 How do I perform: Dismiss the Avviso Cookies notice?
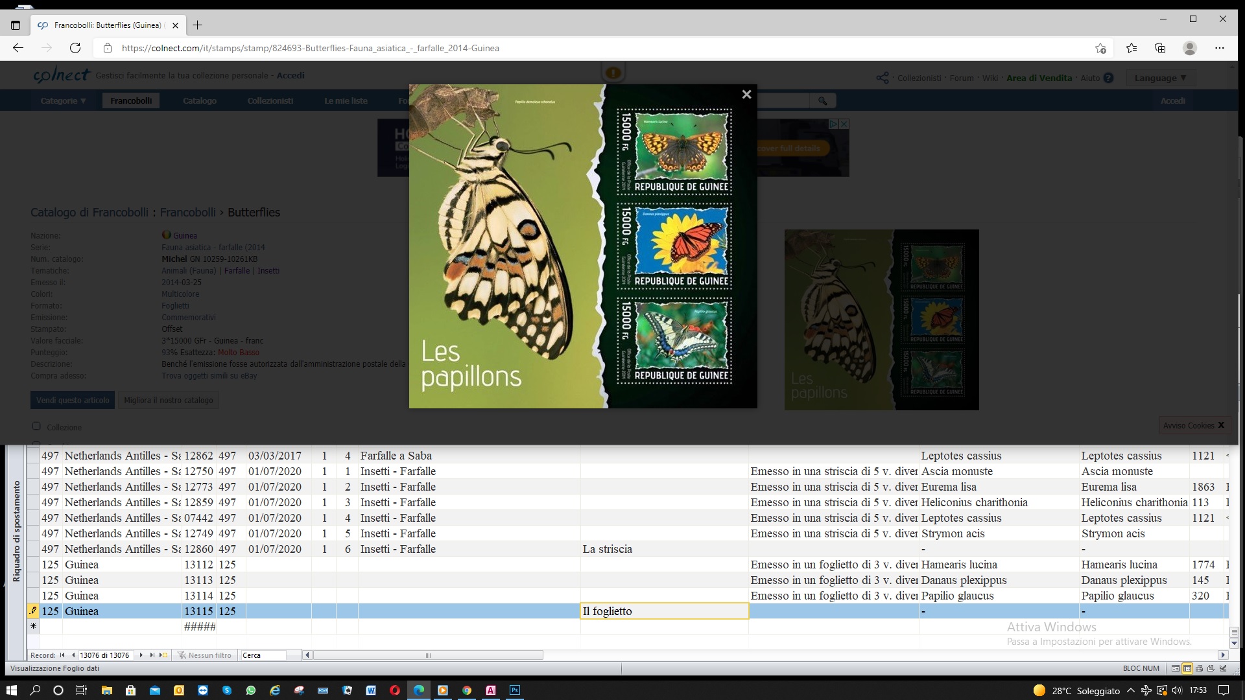click(x=1221, y=425)
